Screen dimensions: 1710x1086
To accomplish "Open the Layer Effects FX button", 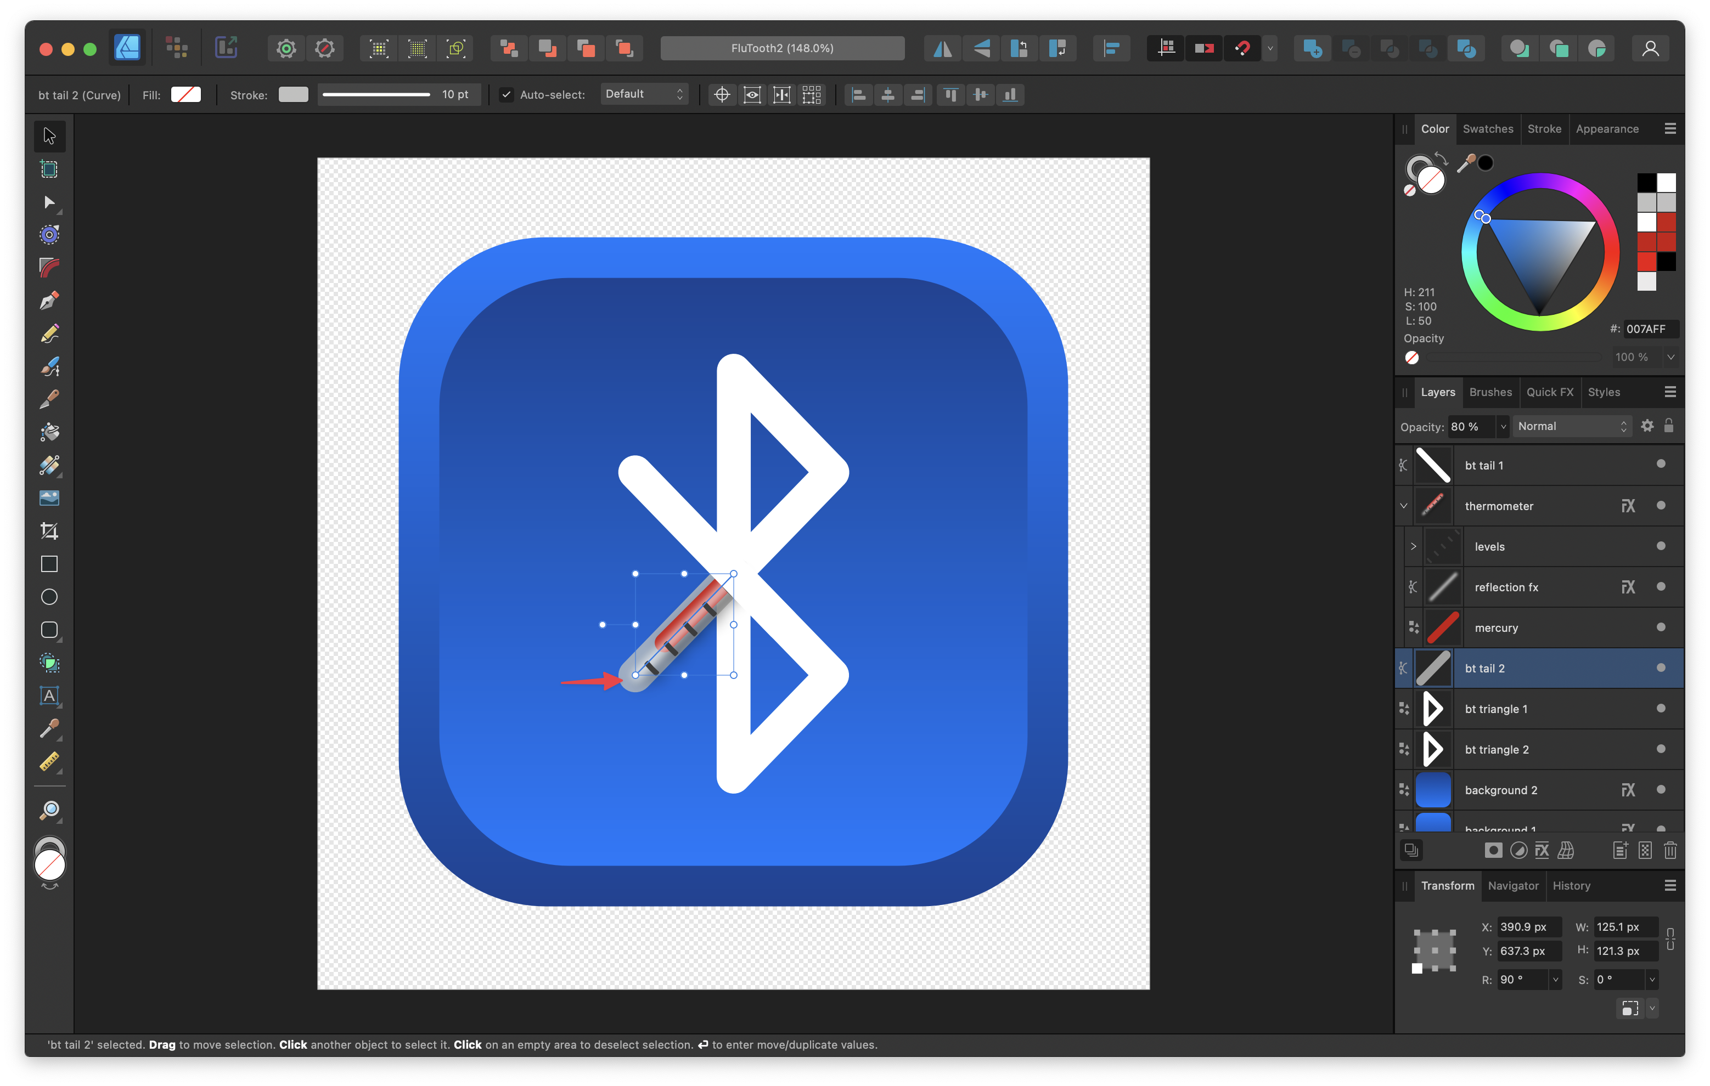I will click(1542, 850).
